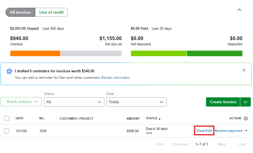Sort by the Status column arrow

click(x=160, y=119)
